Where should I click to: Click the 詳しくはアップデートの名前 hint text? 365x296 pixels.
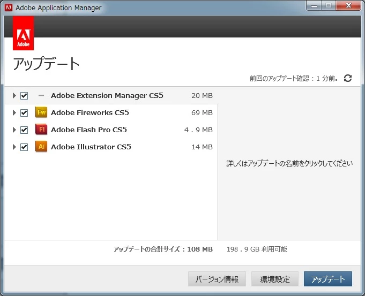289,163
